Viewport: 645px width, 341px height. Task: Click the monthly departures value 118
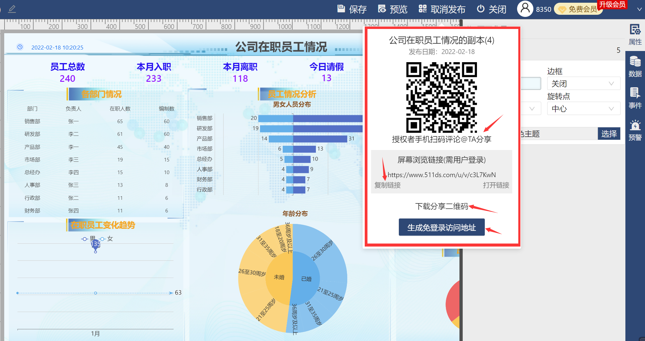coord(240,78)
